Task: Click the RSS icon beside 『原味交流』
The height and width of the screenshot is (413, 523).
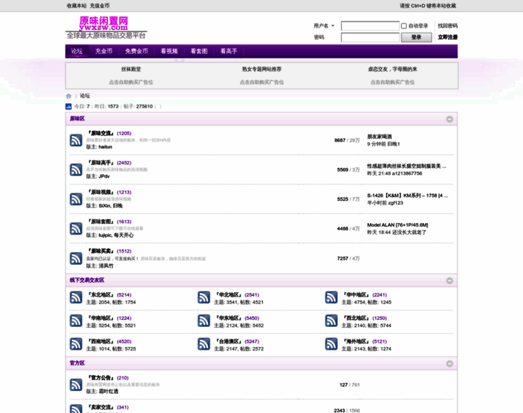Action: (x=76, y=140)
